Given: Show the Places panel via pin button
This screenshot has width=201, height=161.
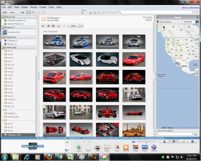Looking at the screenshot, I should 174,142.
